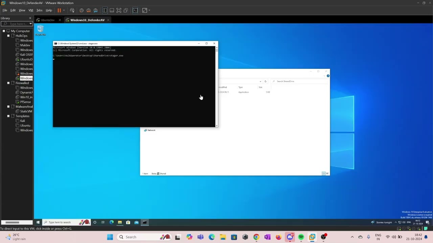Viewport: 433px width, 243px height.
Task: Toggle console view icon in toolbar
Action: (x=135, y=10)
